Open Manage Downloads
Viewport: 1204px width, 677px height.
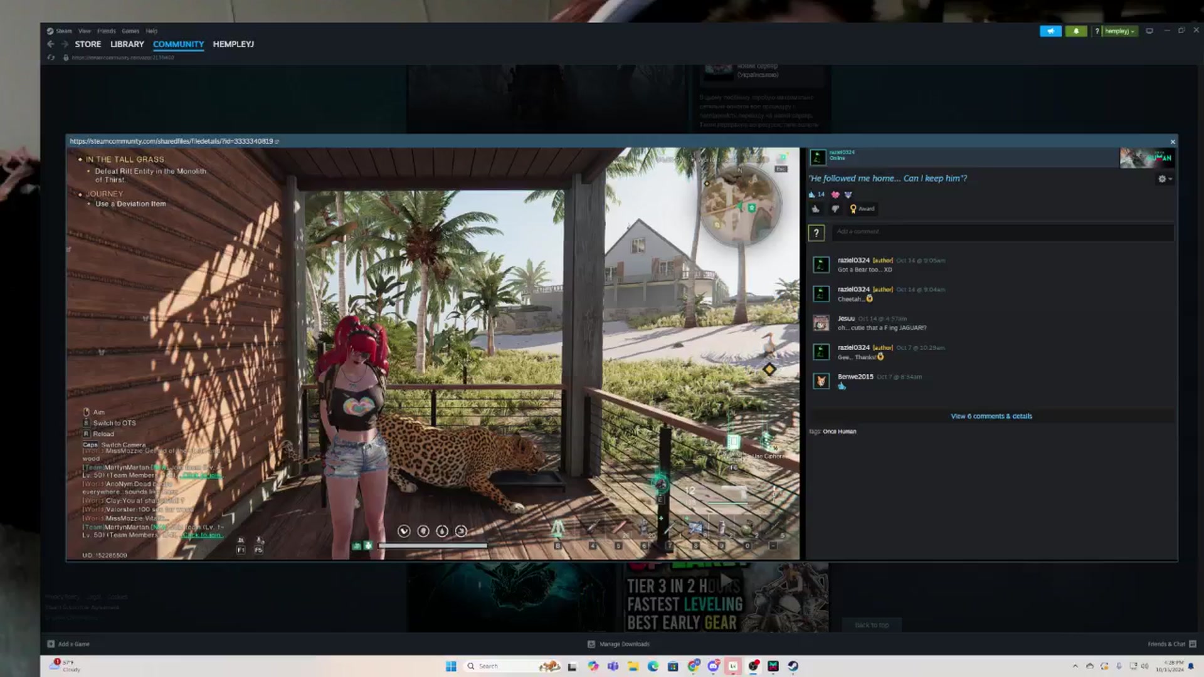619,644
